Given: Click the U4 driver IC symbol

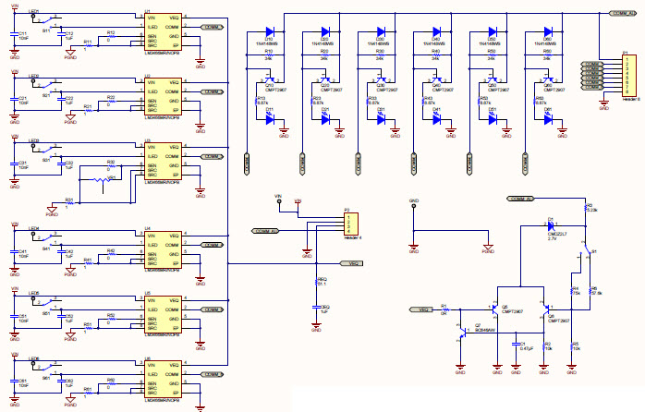Looking at the screenshot, I should click(x=163, y=249).
